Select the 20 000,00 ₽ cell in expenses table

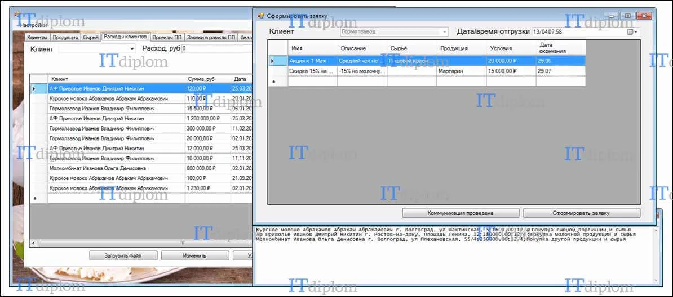click(x=208, y=138)
